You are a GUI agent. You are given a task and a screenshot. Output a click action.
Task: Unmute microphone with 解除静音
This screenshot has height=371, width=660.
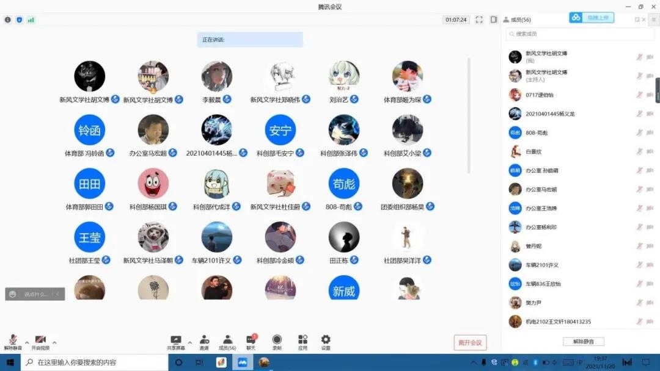click(x=13, y=342)
